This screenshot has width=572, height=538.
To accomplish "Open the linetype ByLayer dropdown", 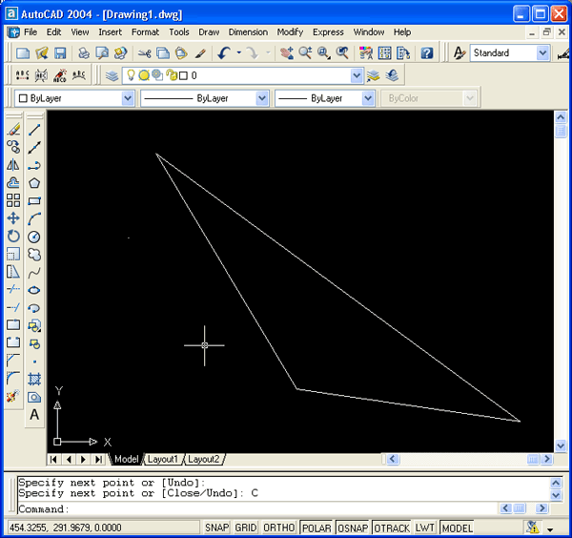I will tap(262, 98).
